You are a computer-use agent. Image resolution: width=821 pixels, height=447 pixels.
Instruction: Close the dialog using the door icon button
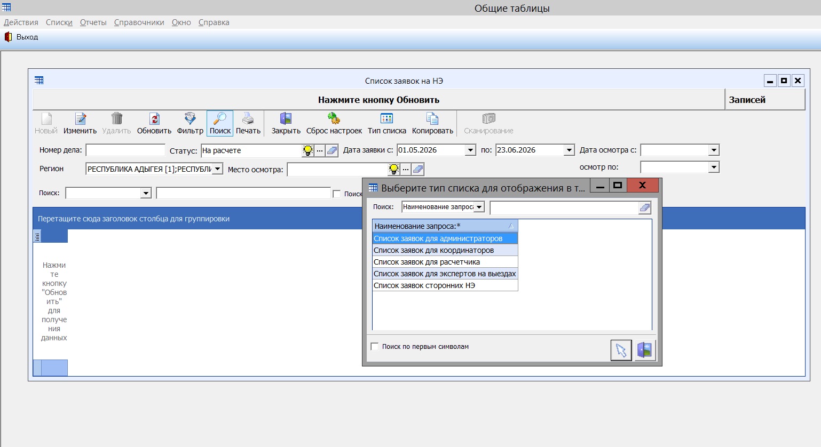645,350
